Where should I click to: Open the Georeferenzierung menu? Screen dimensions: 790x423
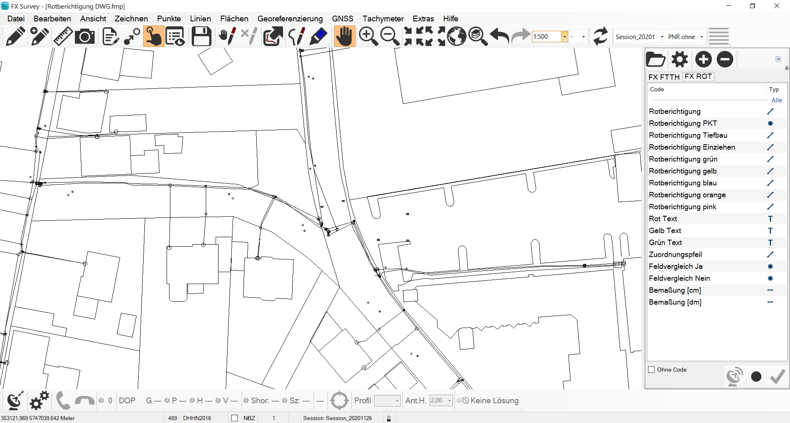click(x=290, y=18)
